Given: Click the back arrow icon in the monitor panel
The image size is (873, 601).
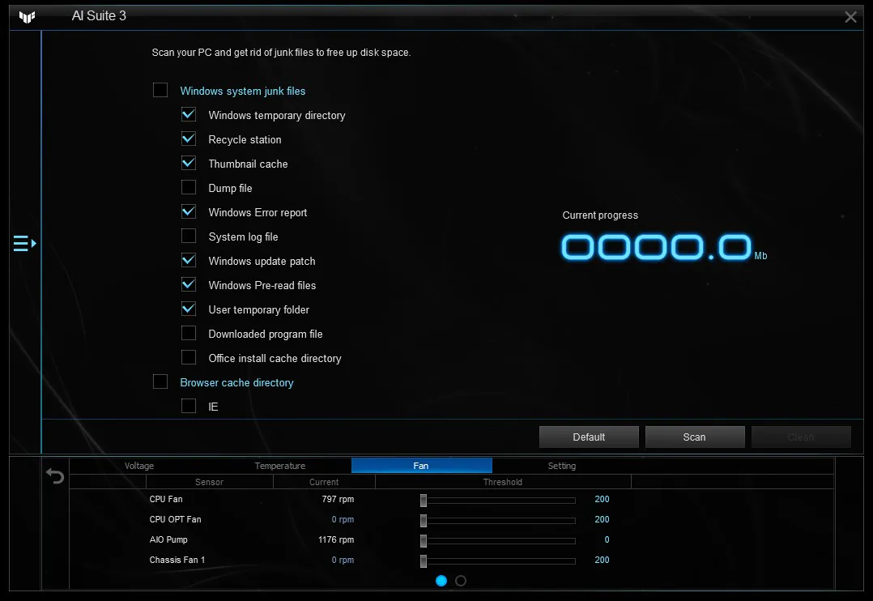Looking at the screenshot, I should click(55, 475).
